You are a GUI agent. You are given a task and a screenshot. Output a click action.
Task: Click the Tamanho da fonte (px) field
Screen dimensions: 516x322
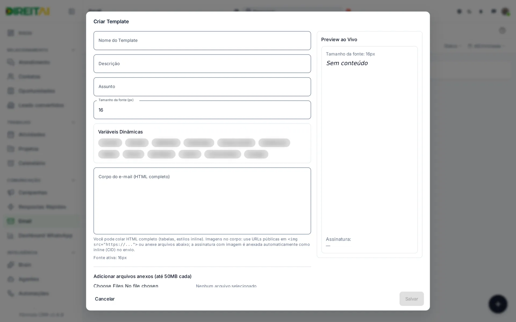pos(202,110)
